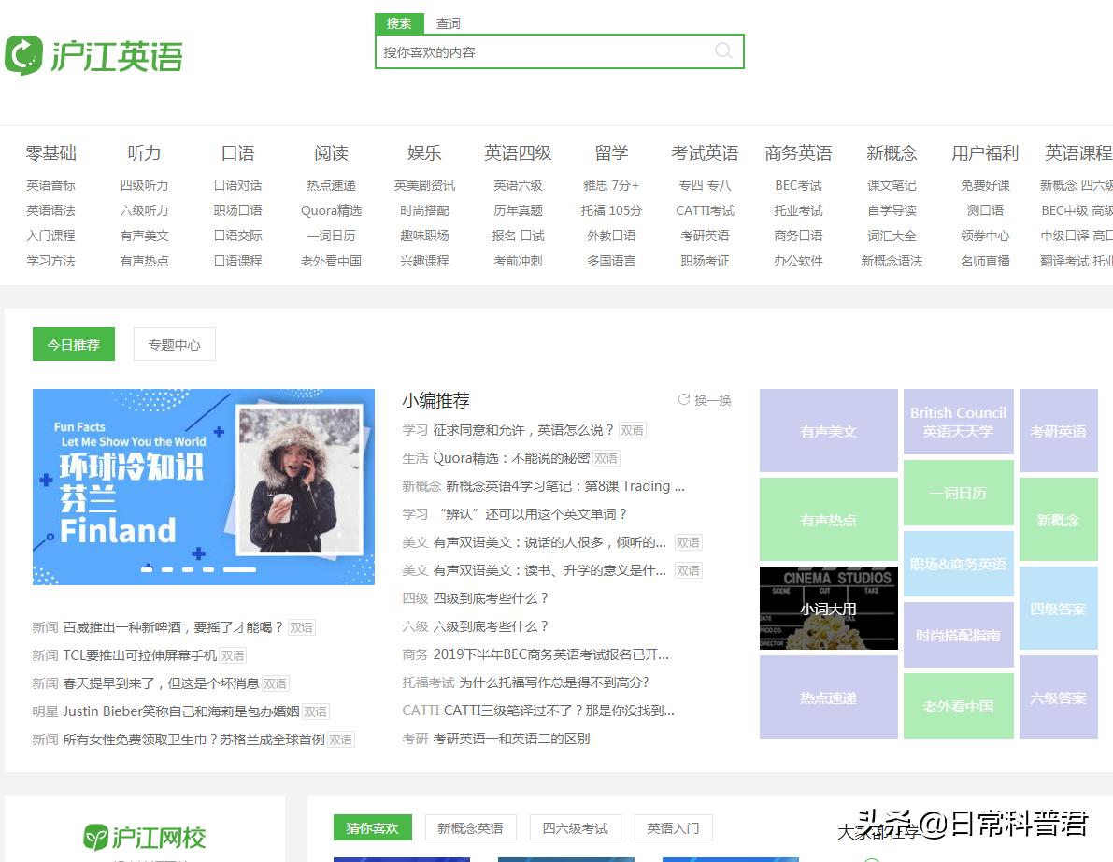Click the 今日推荐 button
Screen dimensions: 1113x862
point(73,344)
